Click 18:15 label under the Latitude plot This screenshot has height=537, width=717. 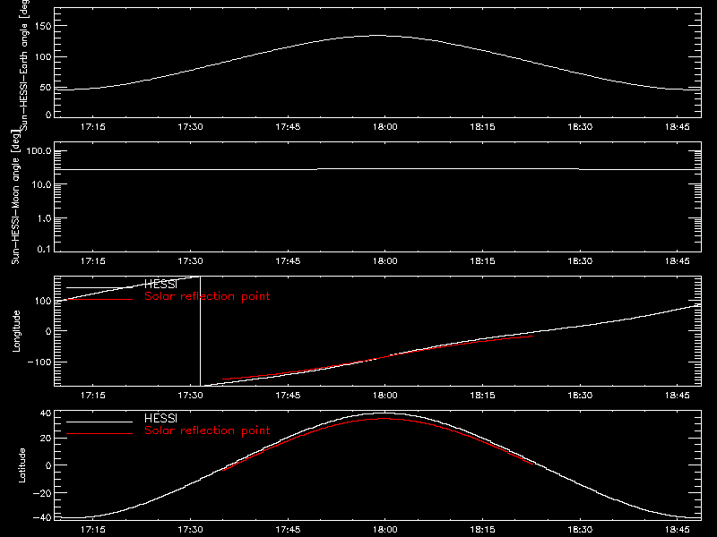[482, 530]
